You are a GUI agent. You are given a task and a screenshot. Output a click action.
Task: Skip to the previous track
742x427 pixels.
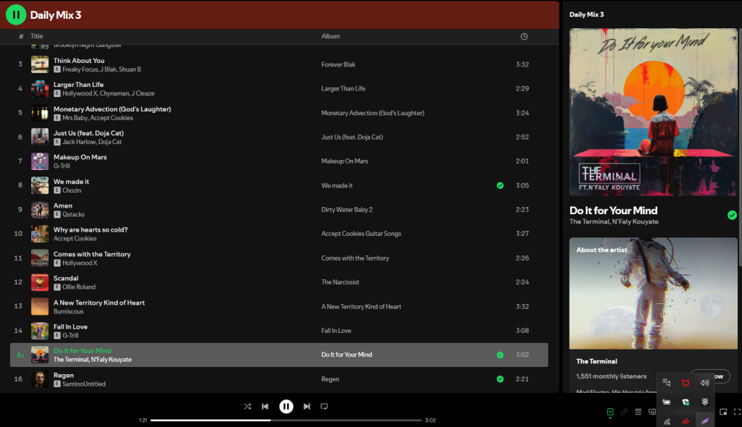coord(265,406)
